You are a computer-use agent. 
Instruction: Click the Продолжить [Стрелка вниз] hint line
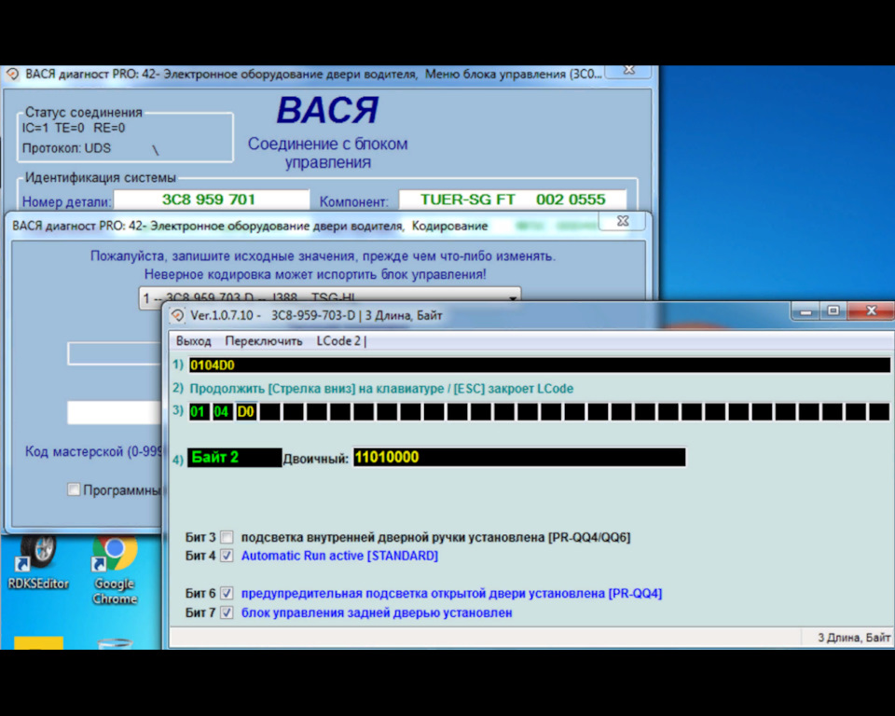coord(381,389)
